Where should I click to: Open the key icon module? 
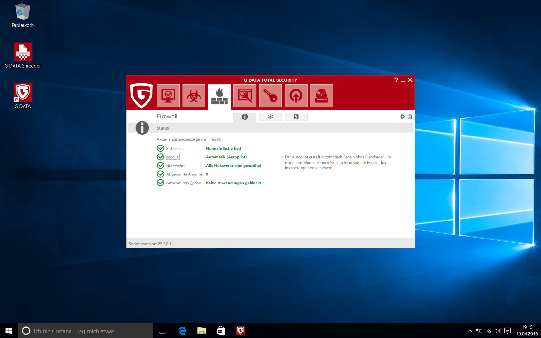point(270,96)
